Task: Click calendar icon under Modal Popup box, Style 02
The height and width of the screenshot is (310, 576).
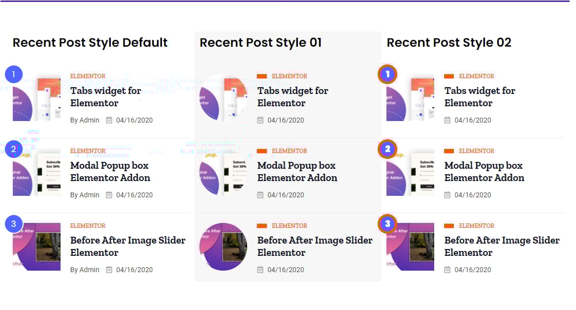Action: click(448, 195)
